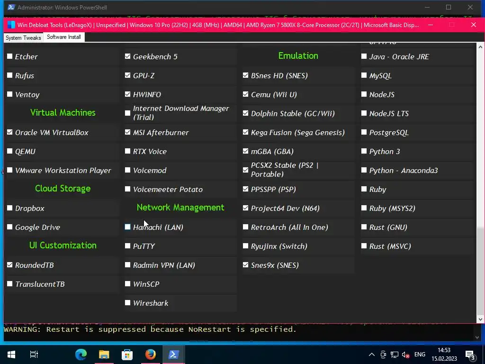Check Radmin VPN (LAN)
The width and height of the screenshot is (485, 364).
click(x=128, y=265)
